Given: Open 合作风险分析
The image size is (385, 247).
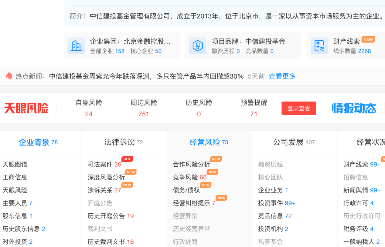Looking at the screenshot, I should point(192,165).
